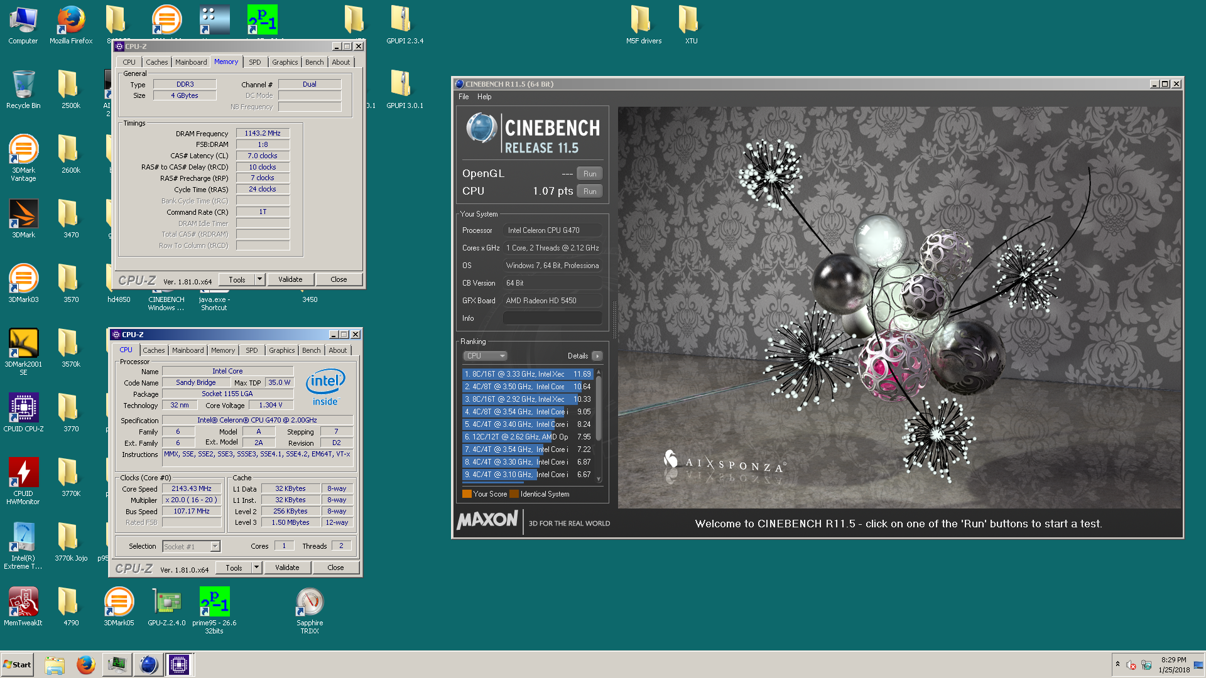
Task: Open Graphics tab in the Memory CPU-Z window
Action: (285, 62)
